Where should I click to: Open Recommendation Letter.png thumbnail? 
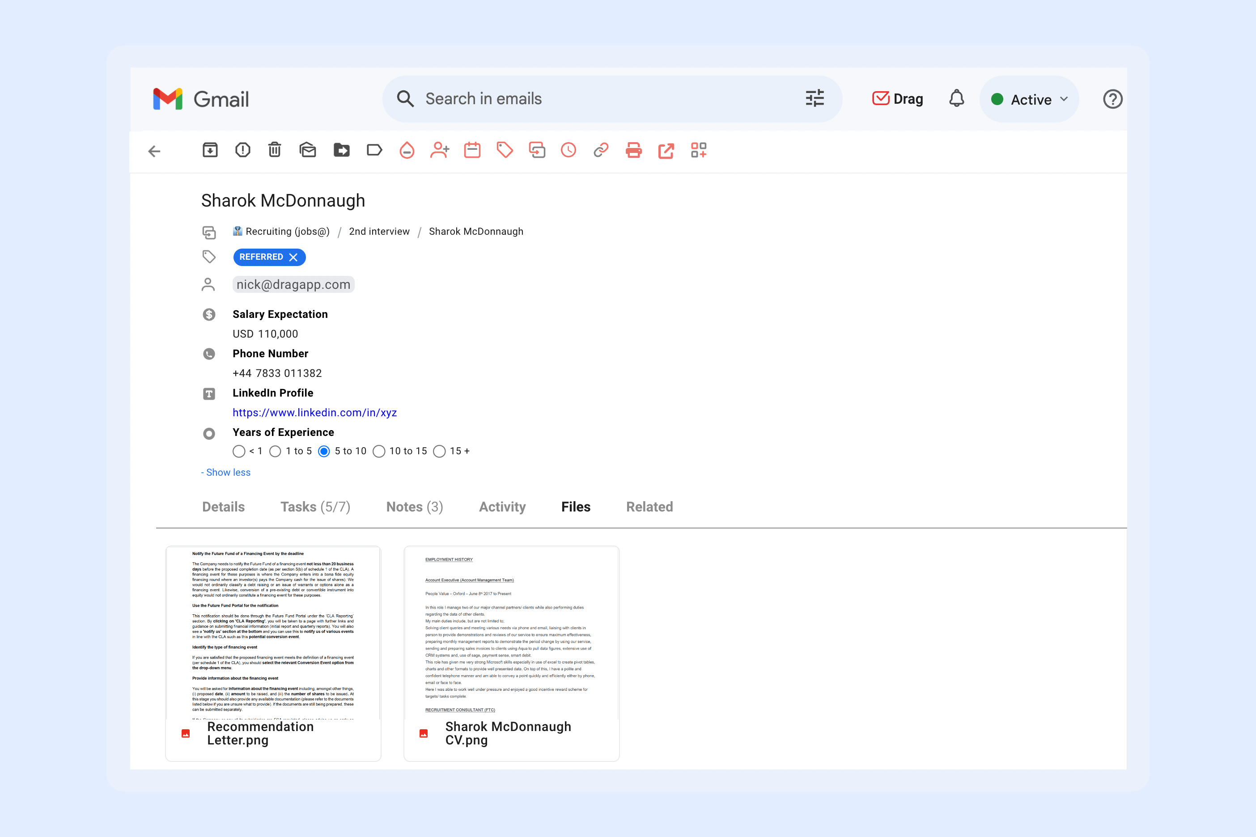[x=273, y=653]
